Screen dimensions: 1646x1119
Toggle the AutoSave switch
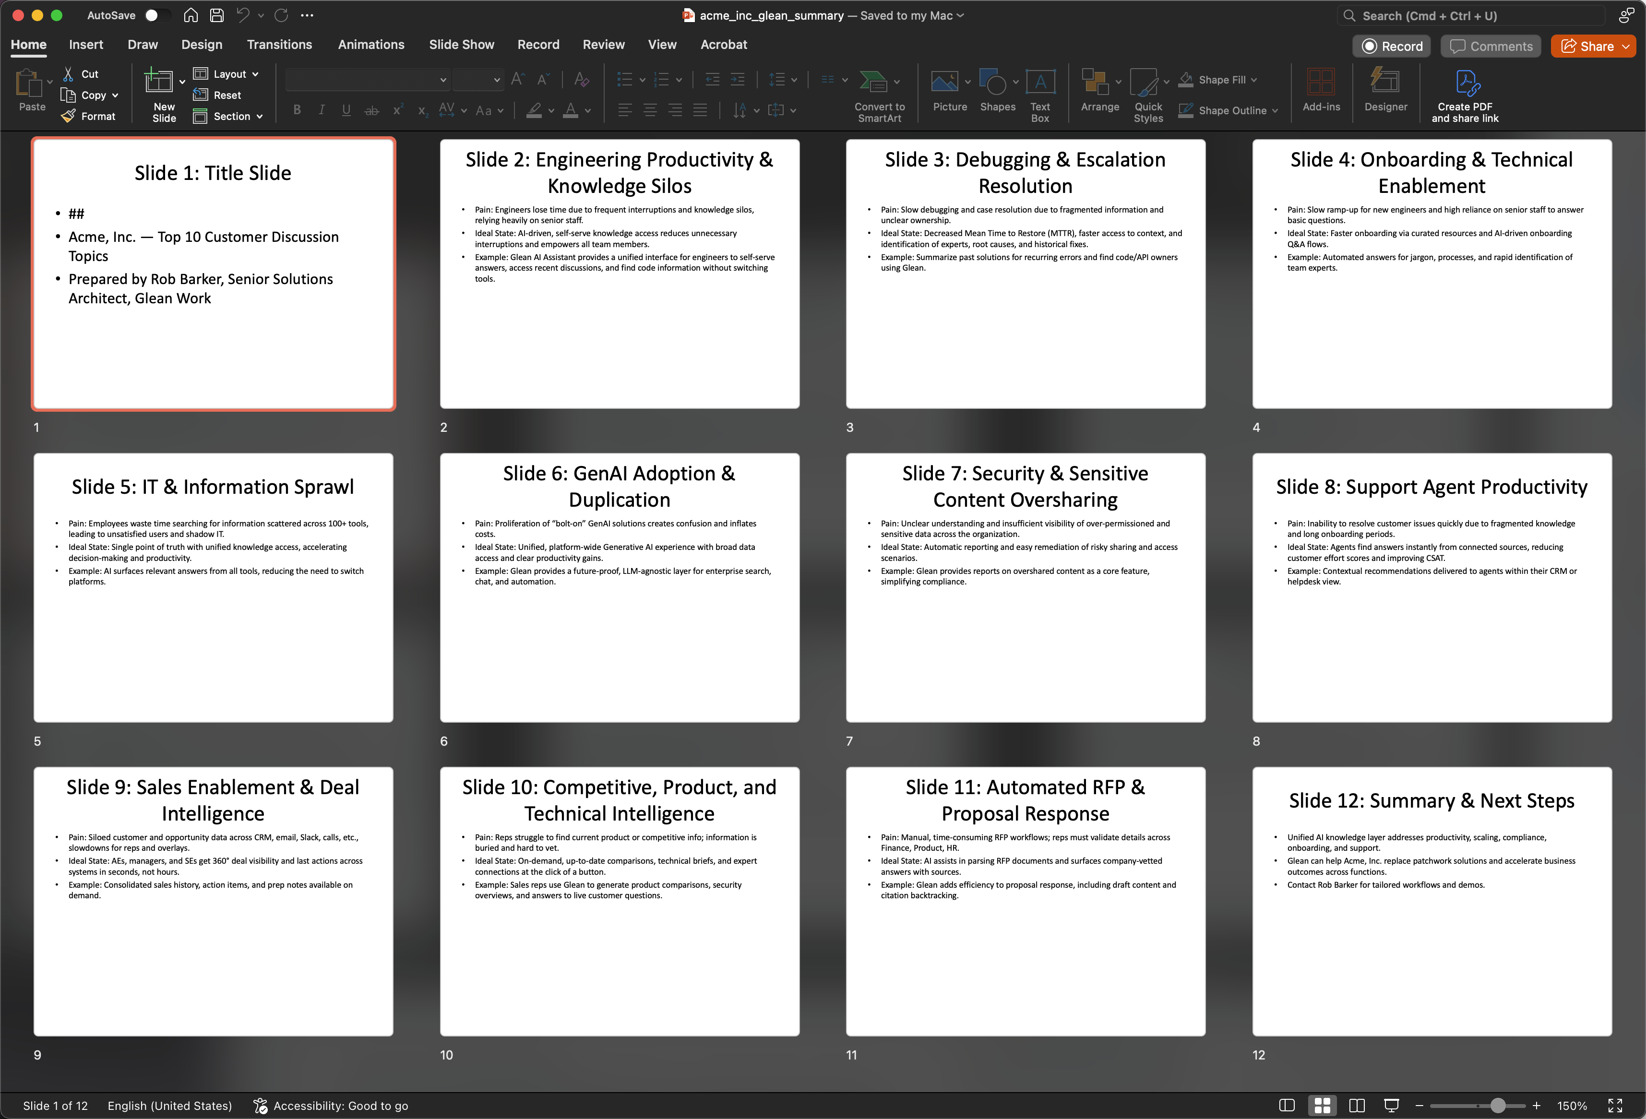point(156,15)
